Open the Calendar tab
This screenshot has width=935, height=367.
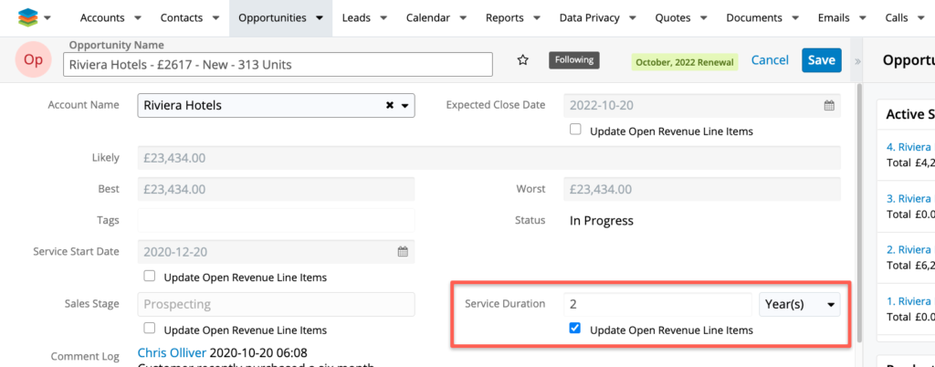428,18
